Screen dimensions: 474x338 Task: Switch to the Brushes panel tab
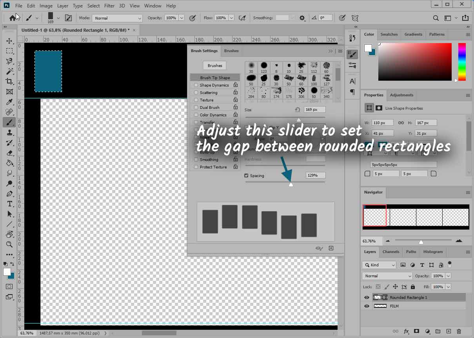pyautogui.click(x=231, y=51)
